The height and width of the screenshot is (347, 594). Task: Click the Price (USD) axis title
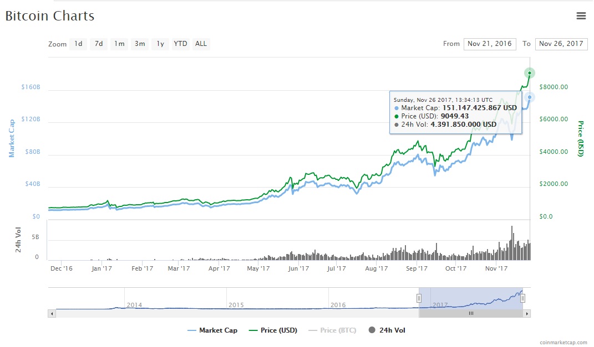point(580,139)
